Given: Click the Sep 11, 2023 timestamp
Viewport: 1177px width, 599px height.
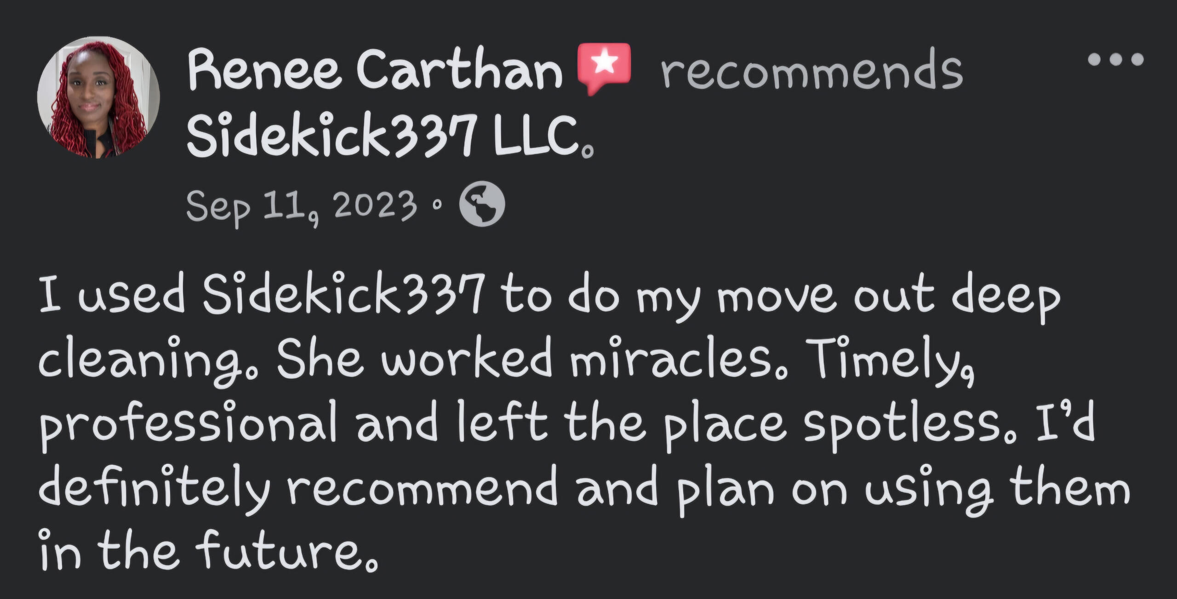Looking at the screenshot, I should pos(302,205).
